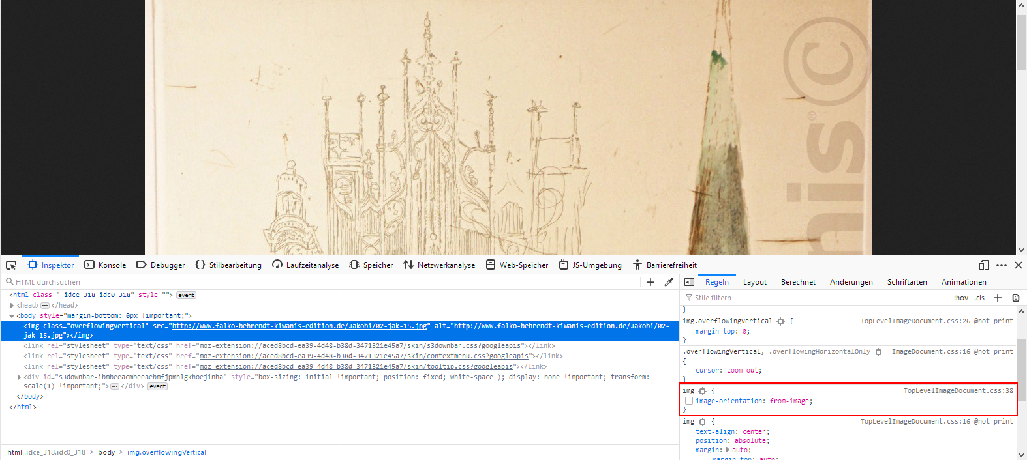Add a new node with the plus icon
Screen dimensions: 1027x460
[x=651, y=282]
